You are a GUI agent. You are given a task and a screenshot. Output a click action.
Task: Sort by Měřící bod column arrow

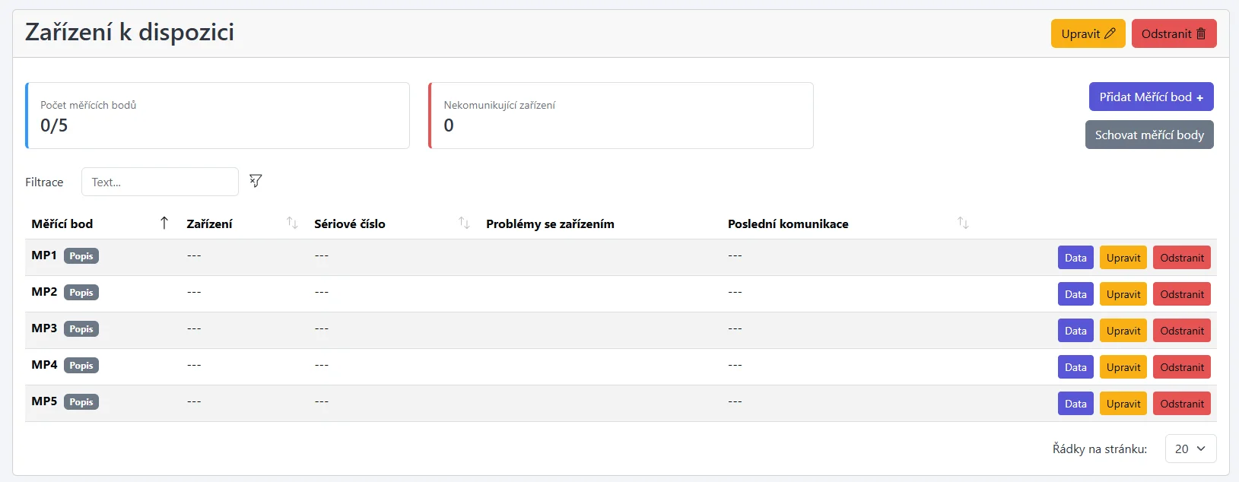coord(164,223)
